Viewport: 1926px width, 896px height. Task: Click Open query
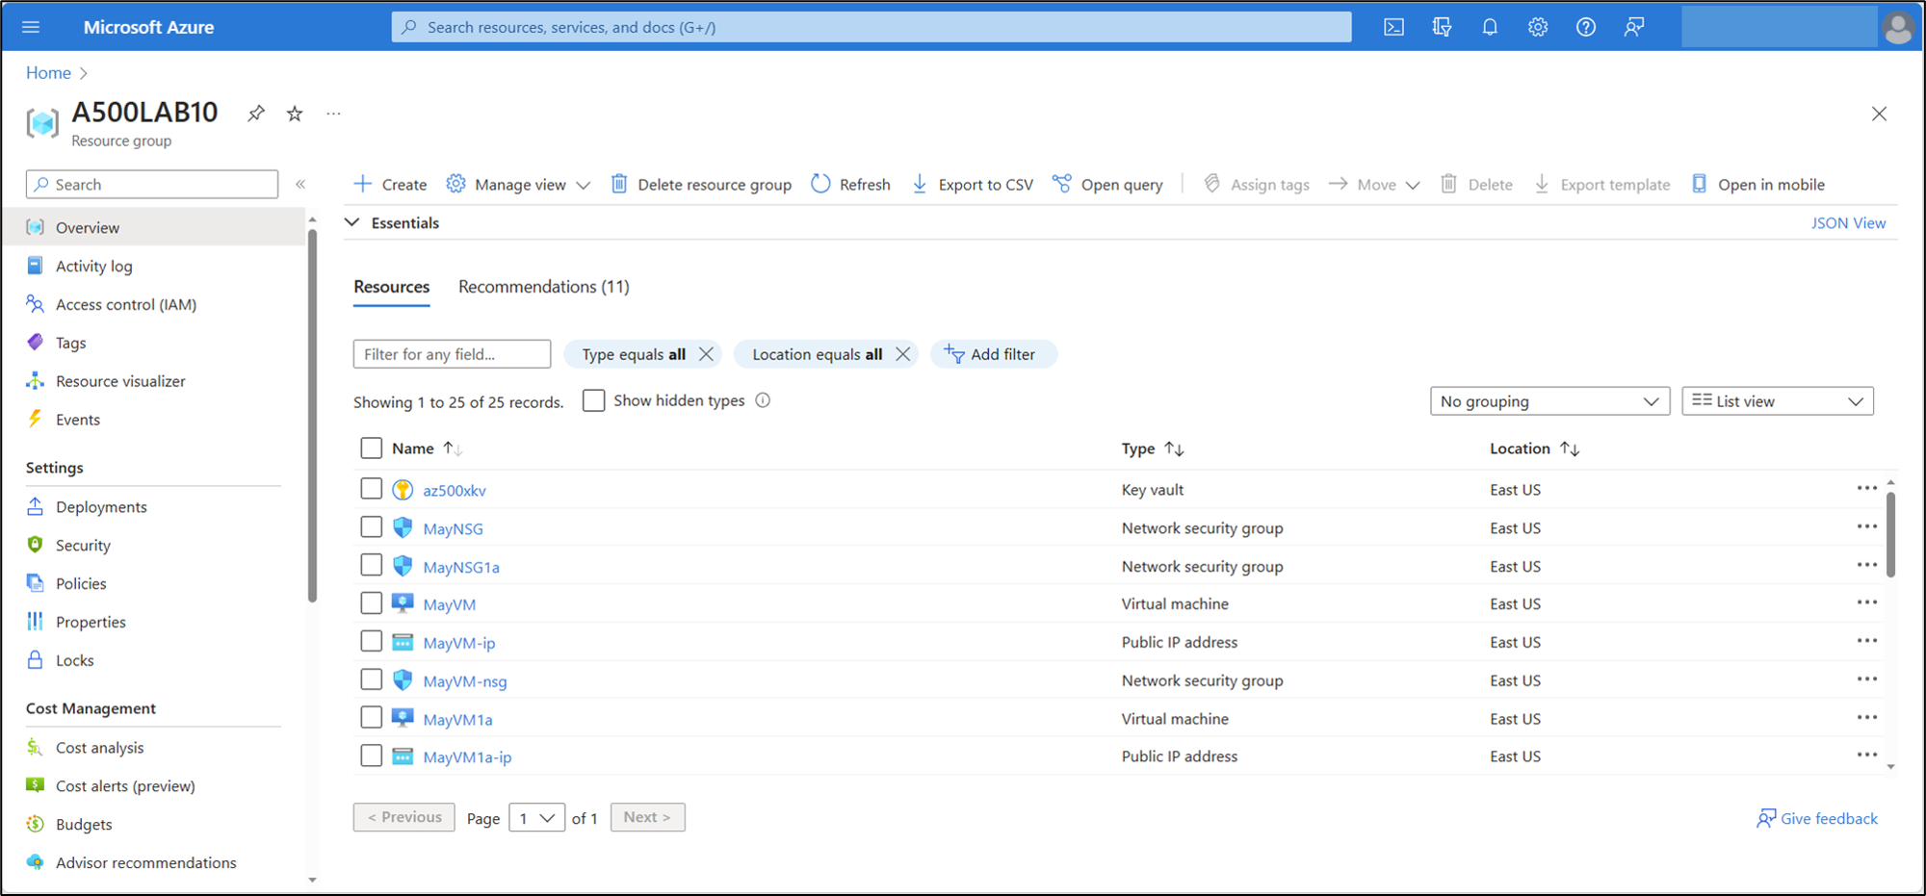[x=1107, y=184]
